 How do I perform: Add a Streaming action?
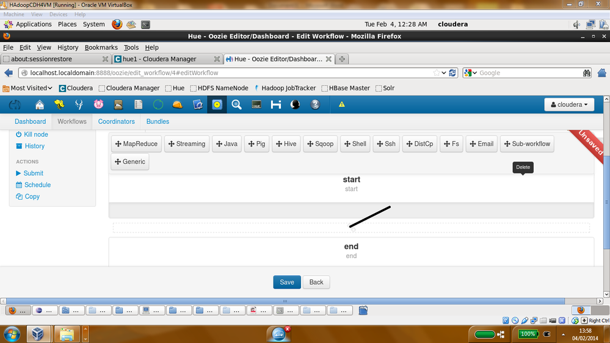click(x=187, y=144)
